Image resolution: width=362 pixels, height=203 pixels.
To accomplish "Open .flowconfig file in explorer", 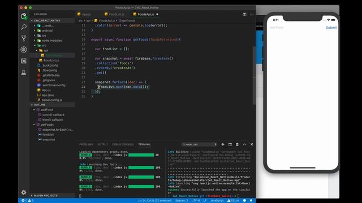I will tap(49, 70).
